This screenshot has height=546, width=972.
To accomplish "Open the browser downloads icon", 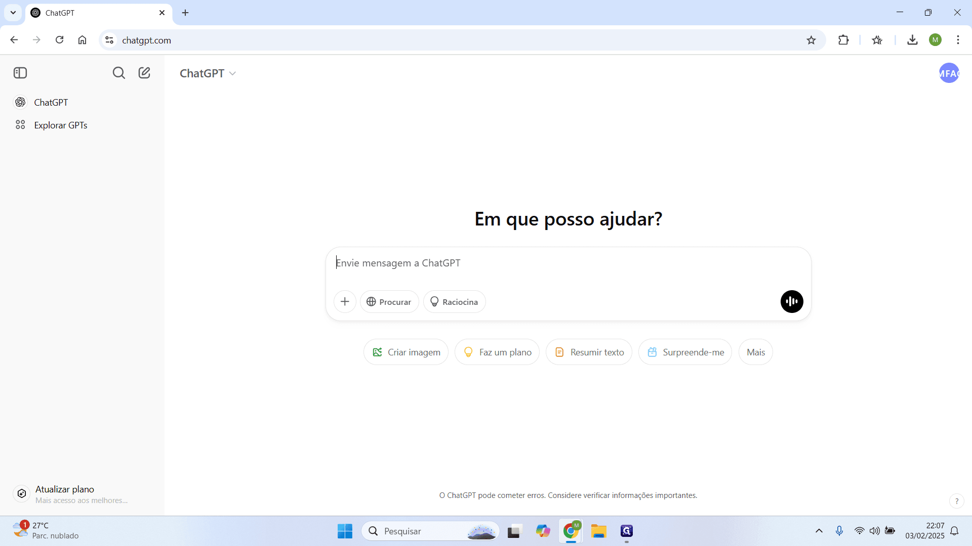I will tap(912, 40).
